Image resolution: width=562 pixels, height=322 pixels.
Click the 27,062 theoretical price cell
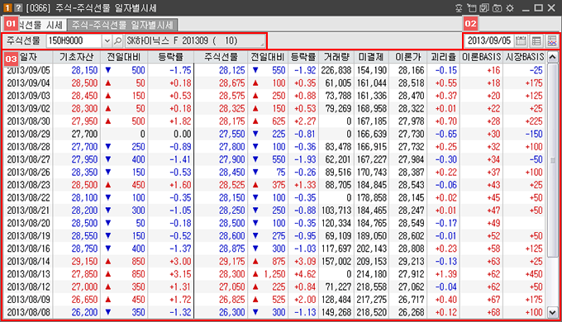click(x=407, y=286)
